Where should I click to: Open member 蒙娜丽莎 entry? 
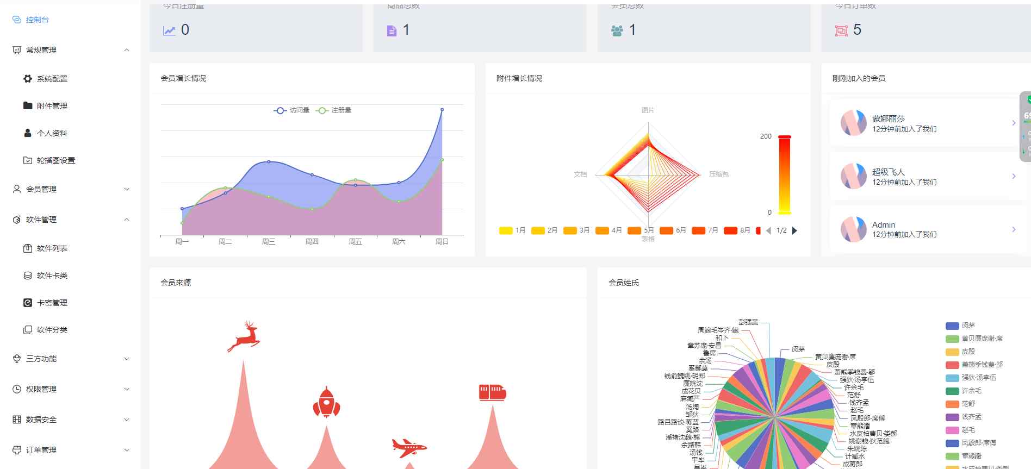click(x=924, y=123)
